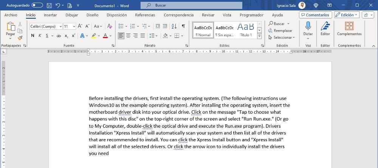The image size is (378, 168).
Task: Decrease paragraph indent
Action: click(158, 26)
